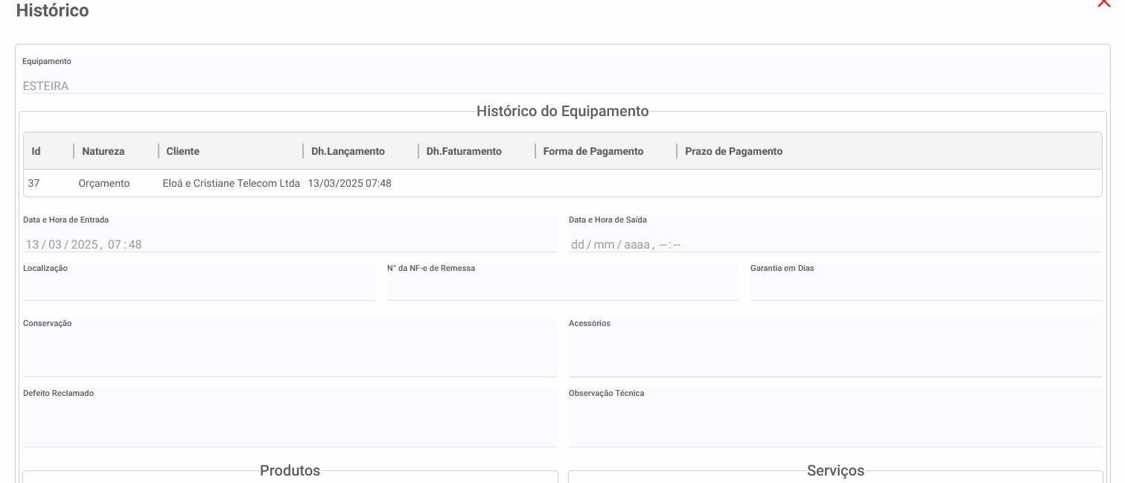1125x483 pixels.
Task: Focus the Data e Hora de Saída field
Action: (x=835, y=234)
